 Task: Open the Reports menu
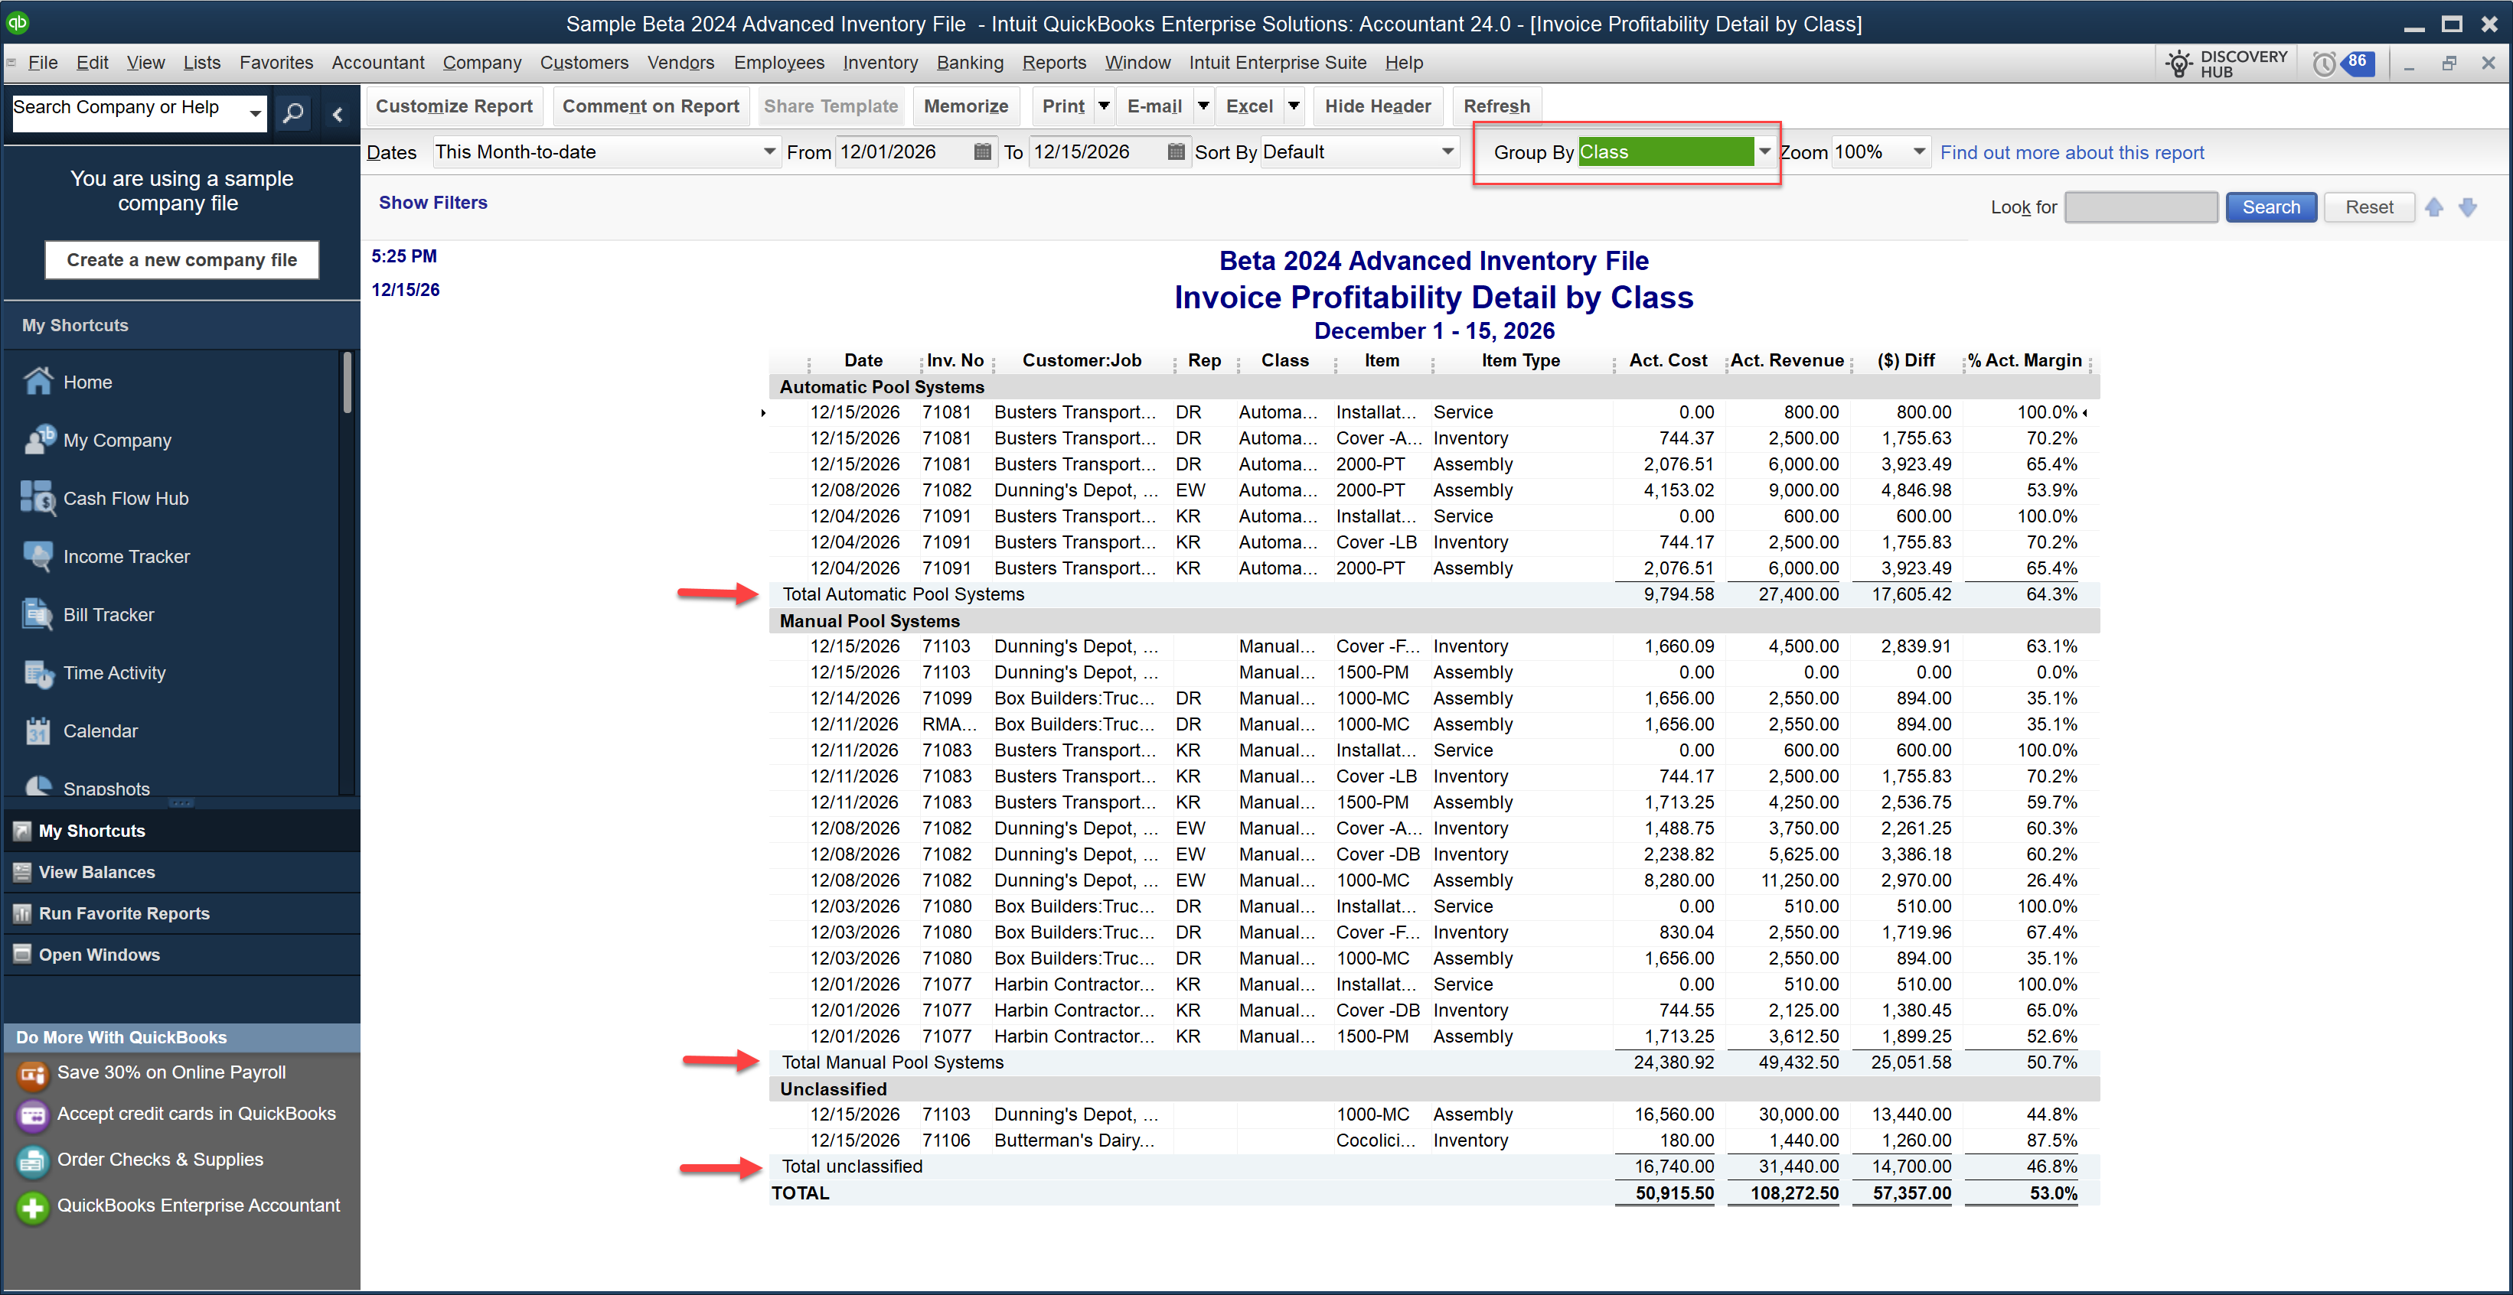(x=1053, y=63)
